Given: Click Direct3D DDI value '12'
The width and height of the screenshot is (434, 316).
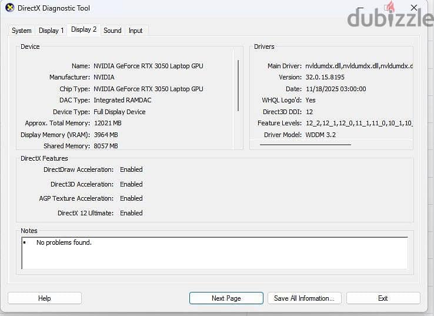Looking at the screenshot, I should click(309, 112).
